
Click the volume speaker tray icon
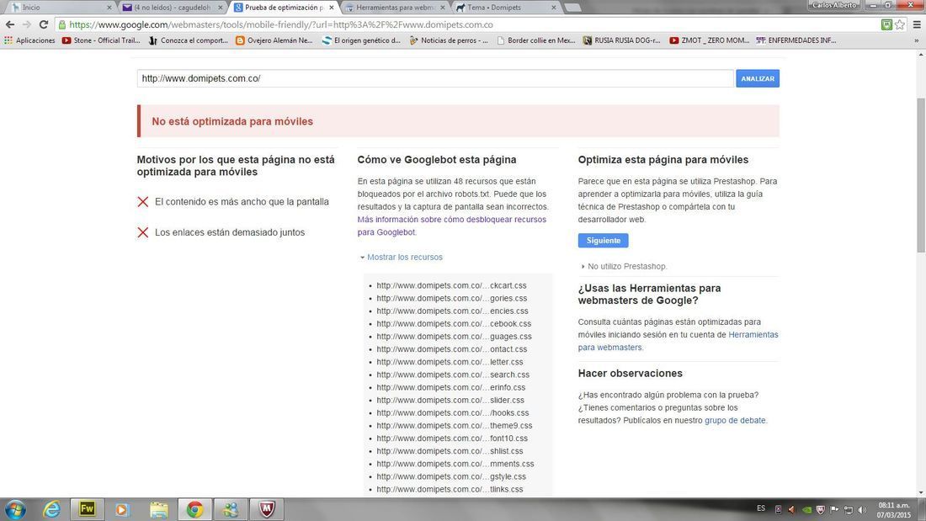pos(862,509)
